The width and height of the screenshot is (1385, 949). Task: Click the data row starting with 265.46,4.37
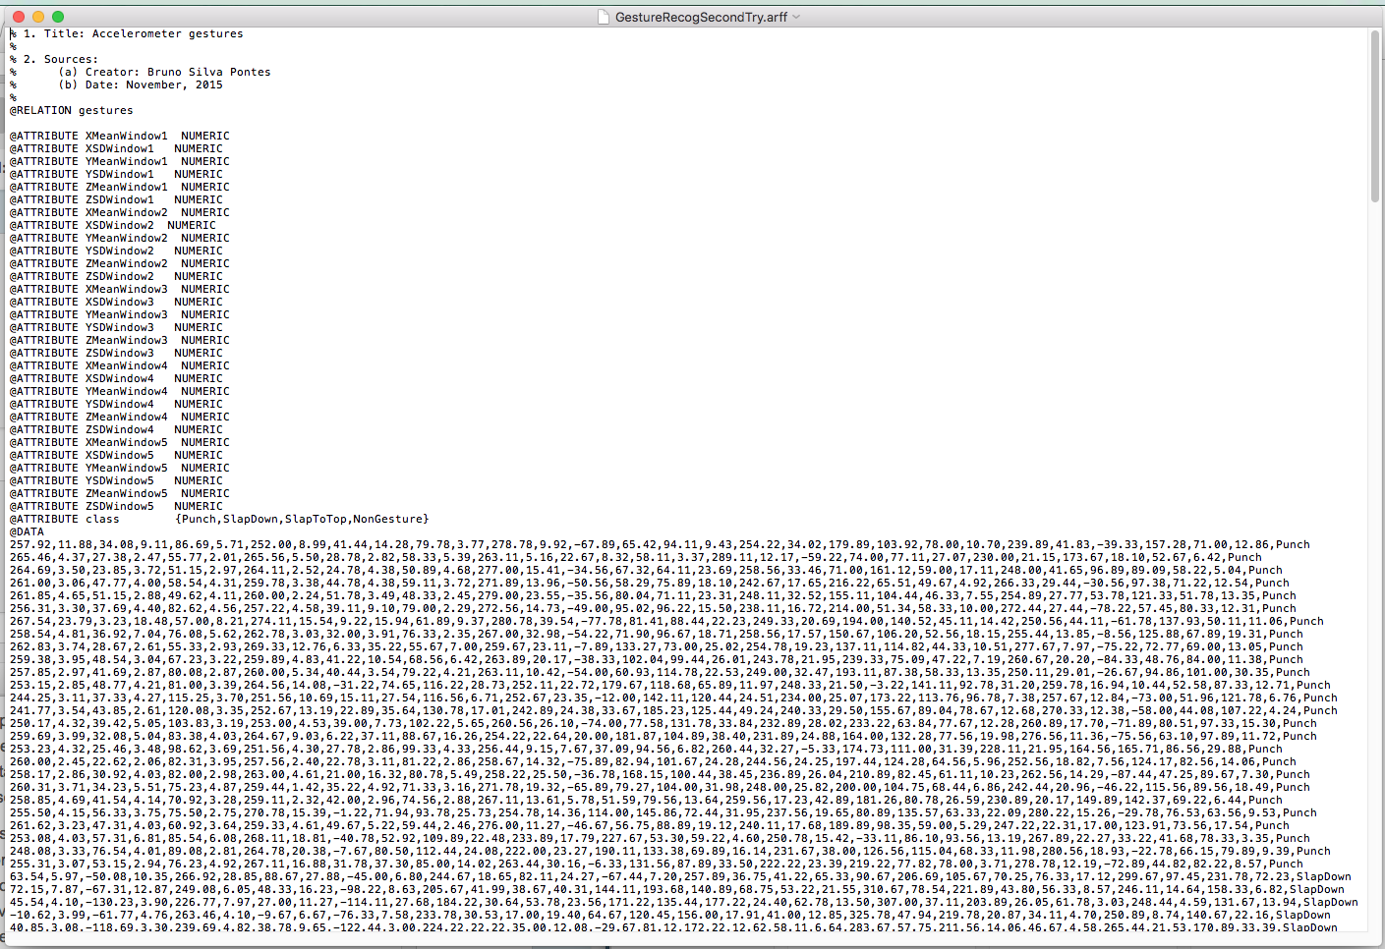pyautogui.click(x=636, y=557)
